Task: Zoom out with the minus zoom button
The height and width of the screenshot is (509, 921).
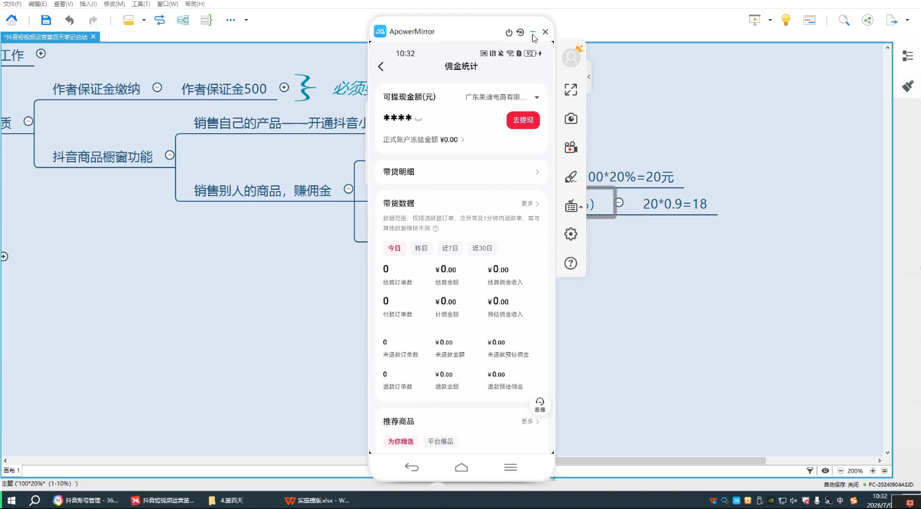Action: point(840,471)
